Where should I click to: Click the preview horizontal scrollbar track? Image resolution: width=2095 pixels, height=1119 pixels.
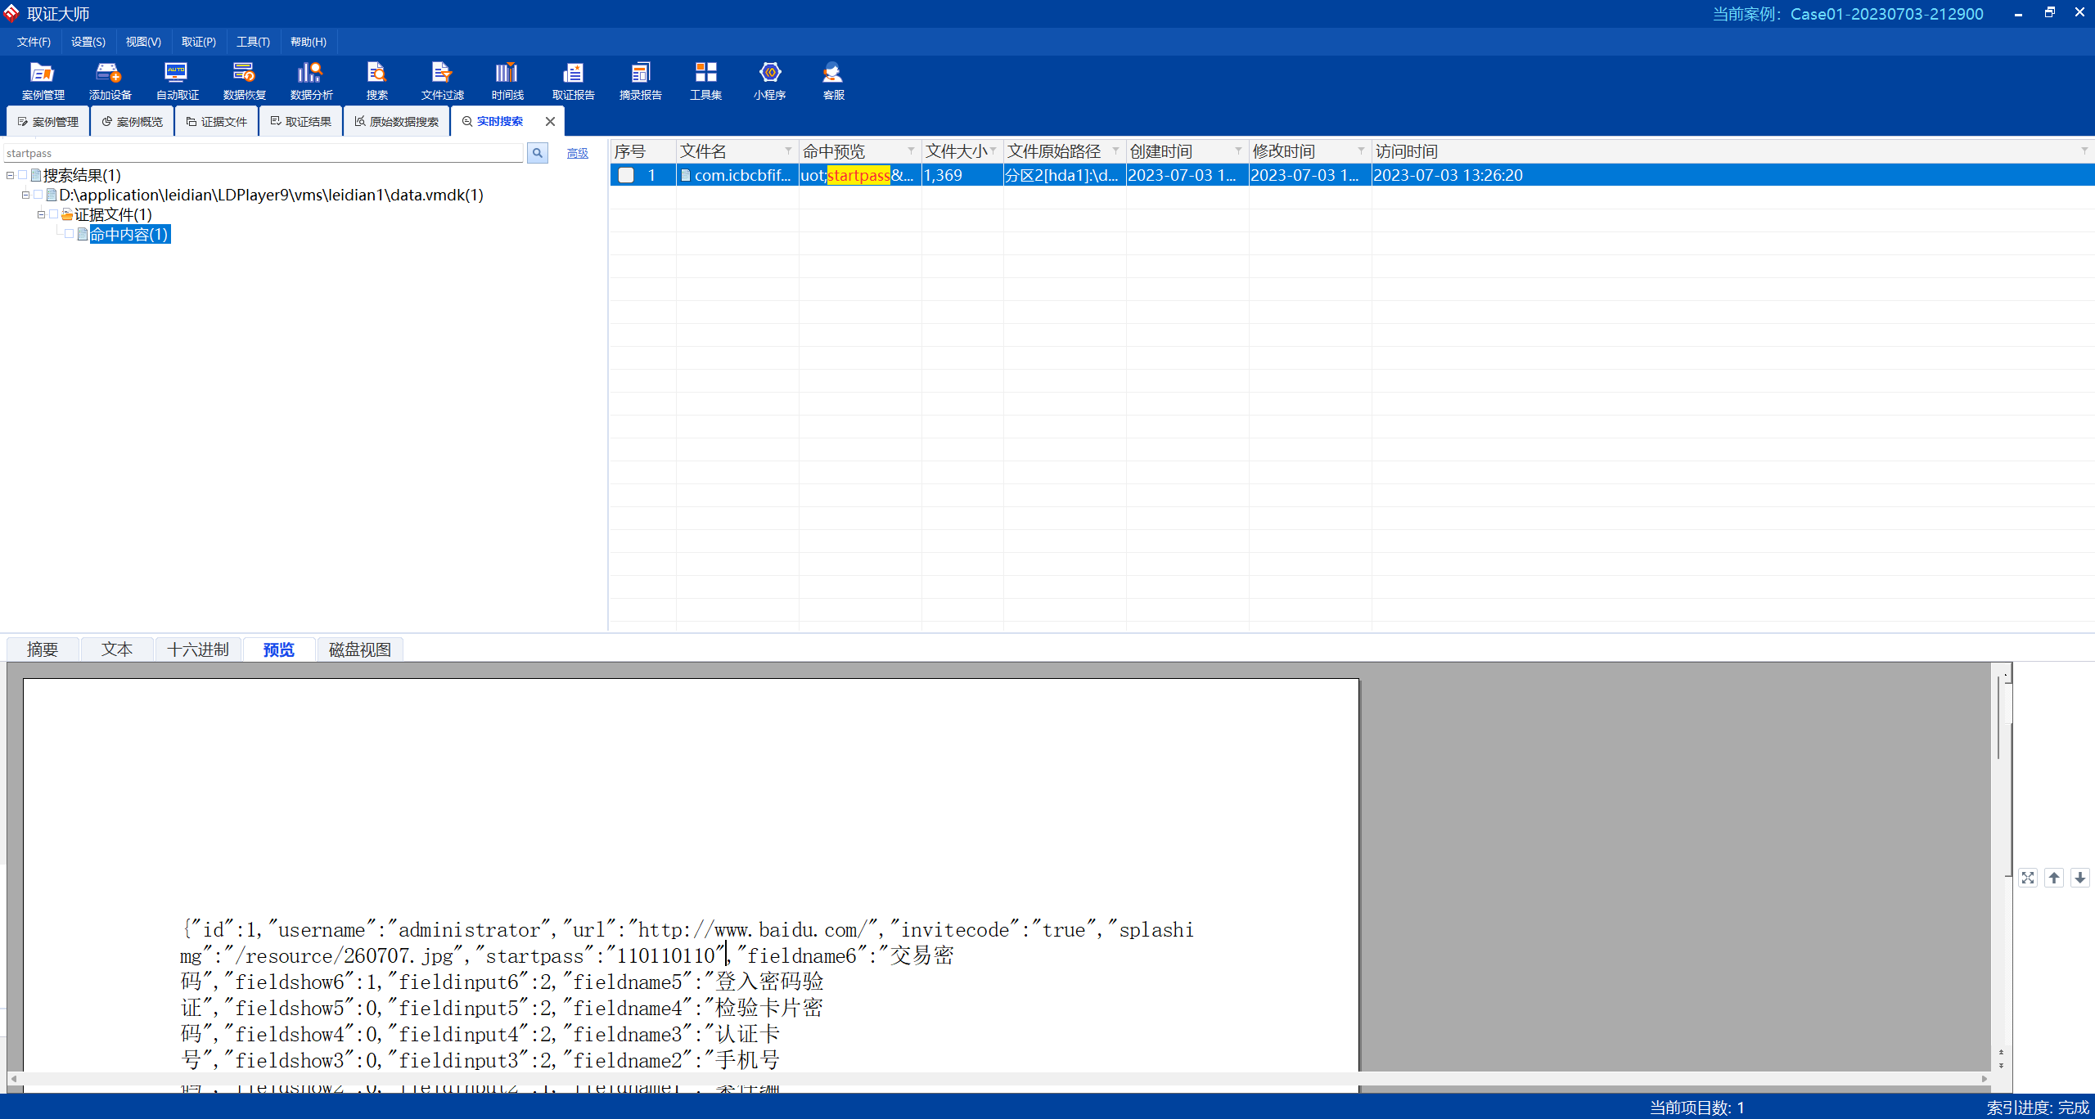pos(982,1079)
